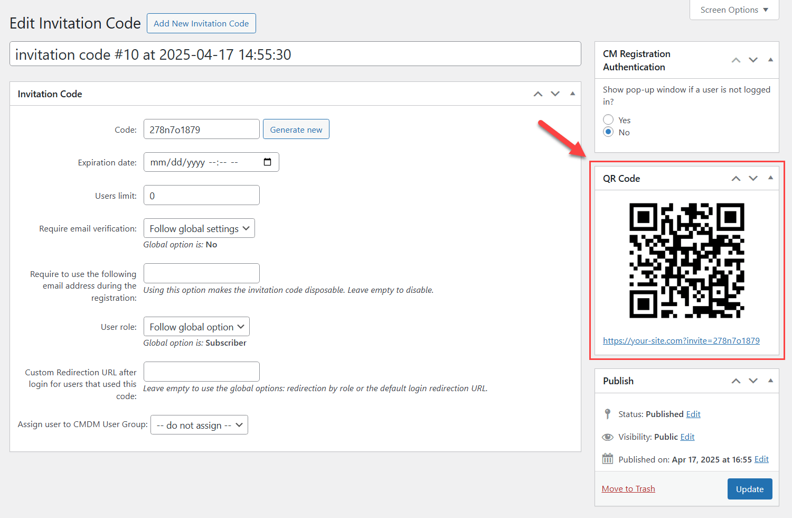
Task: Move the Publish panel up
Action: point(736,381)
